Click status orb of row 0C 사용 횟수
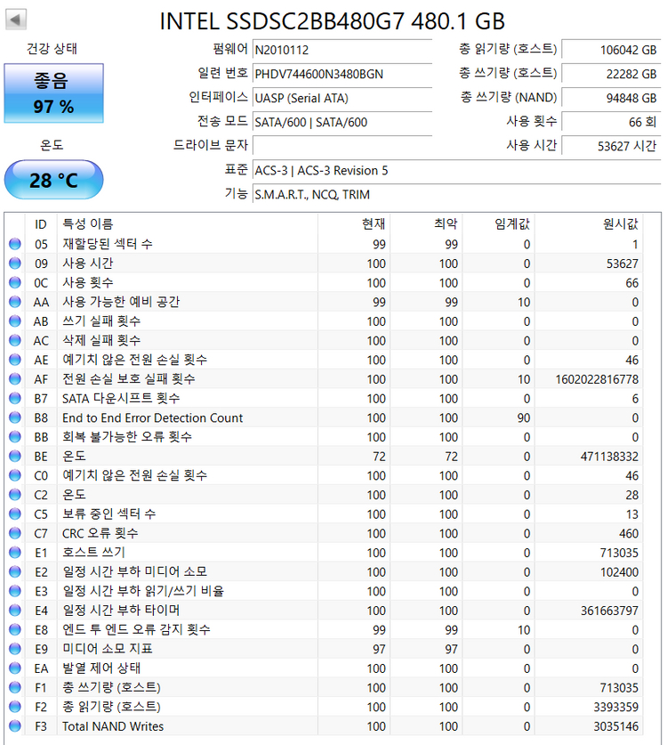The image size is (667, 745). coord(15,282)
